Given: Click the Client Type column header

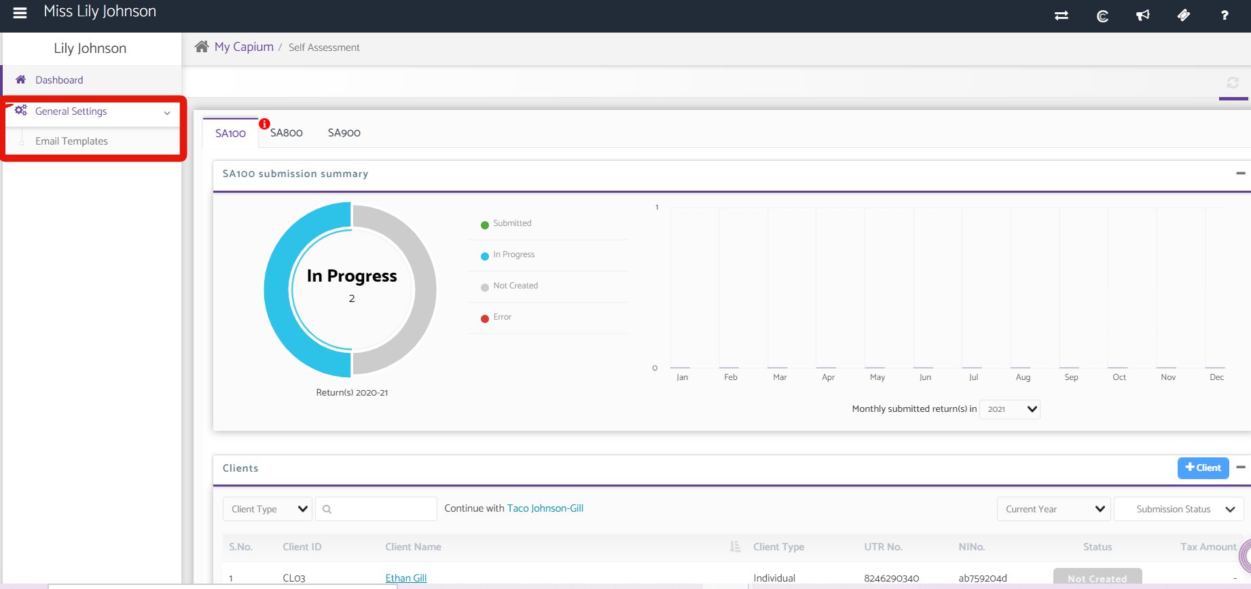Looking at the screenshot, I should 778,547.
